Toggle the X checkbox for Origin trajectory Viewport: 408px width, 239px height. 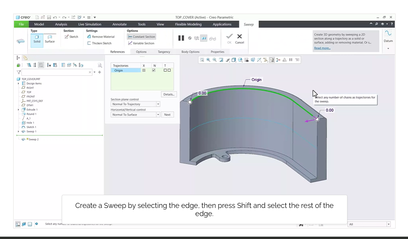[x=144, y=70]
